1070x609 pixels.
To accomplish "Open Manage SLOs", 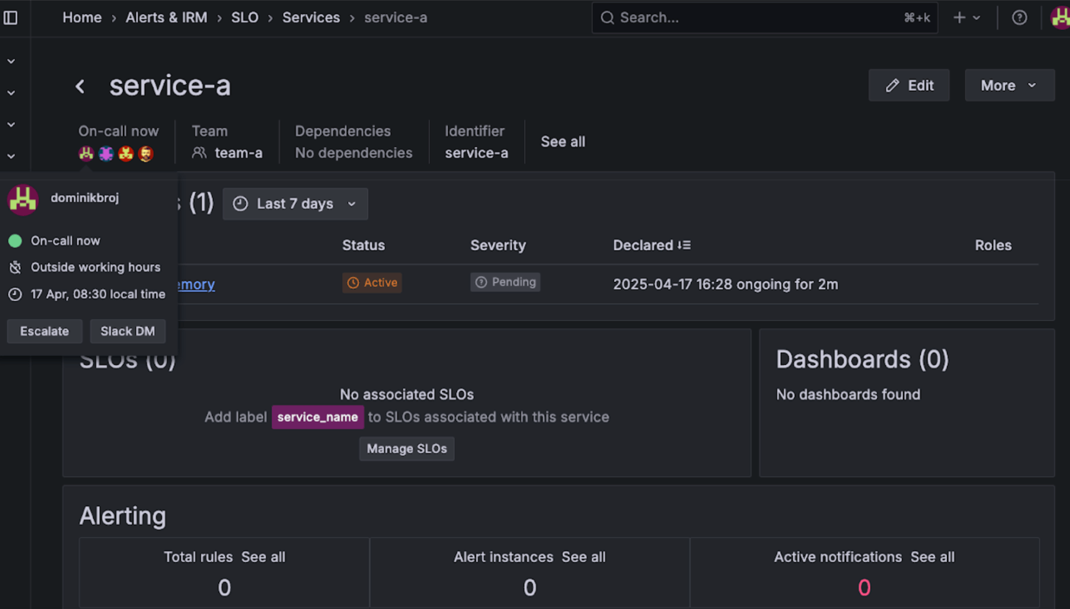I will point(407,449).
